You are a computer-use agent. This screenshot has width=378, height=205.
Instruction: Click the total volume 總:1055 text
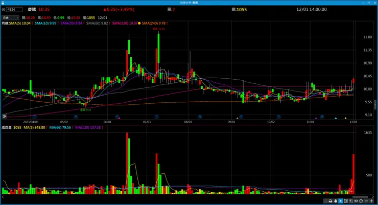click(x=239, y=9)
